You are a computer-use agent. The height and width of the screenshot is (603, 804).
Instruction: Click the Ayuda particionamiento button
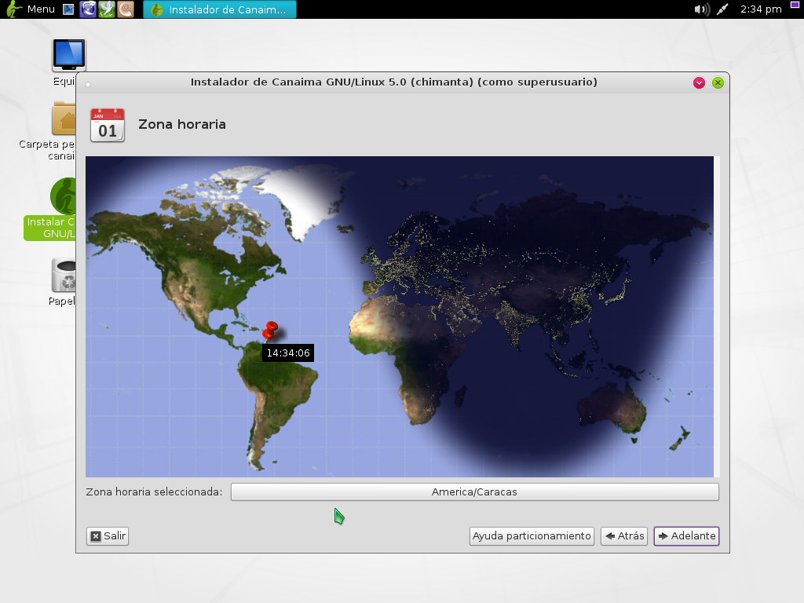(x=532, y=536)
